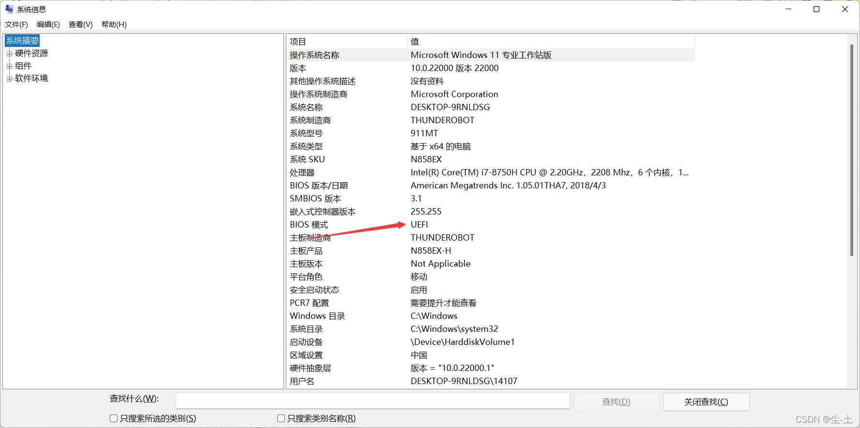Select the 嵌入式控制器版本 row

(491, 212)
